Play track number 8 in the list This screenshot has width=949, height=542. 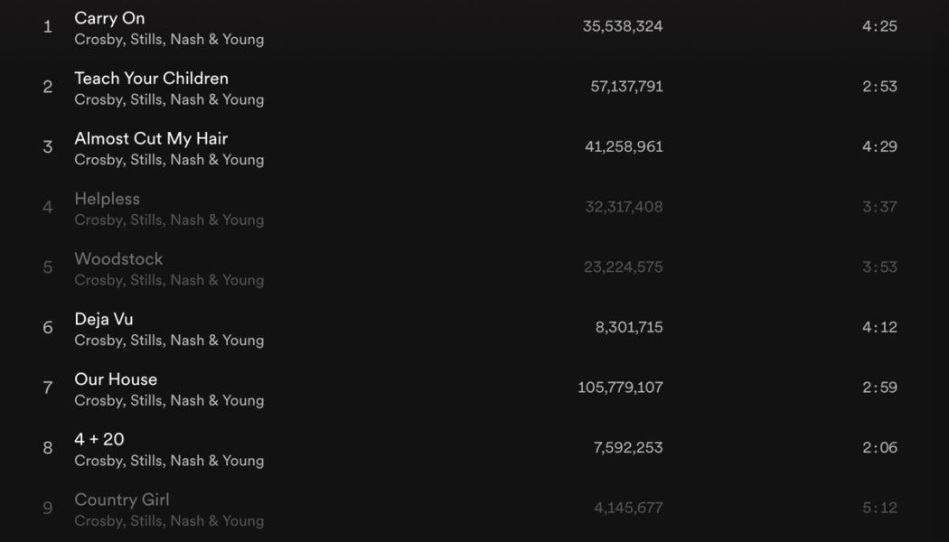[47, 447]
